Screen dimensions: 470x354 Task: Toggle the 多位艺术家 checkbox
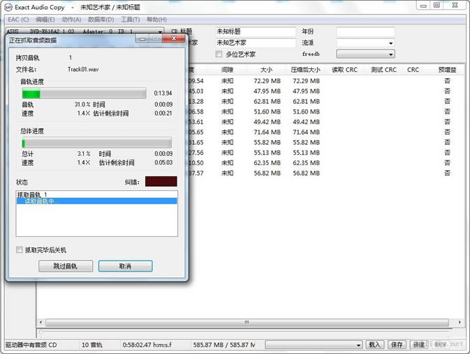coord(219,54)
